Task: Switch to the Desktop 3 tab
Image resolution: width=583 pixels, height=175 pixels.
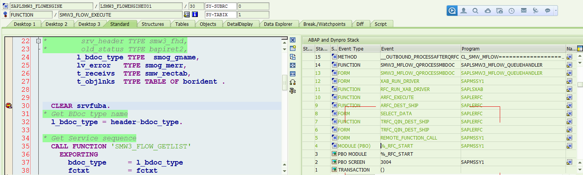Action: pyautogui.click(x=89, y=24)
